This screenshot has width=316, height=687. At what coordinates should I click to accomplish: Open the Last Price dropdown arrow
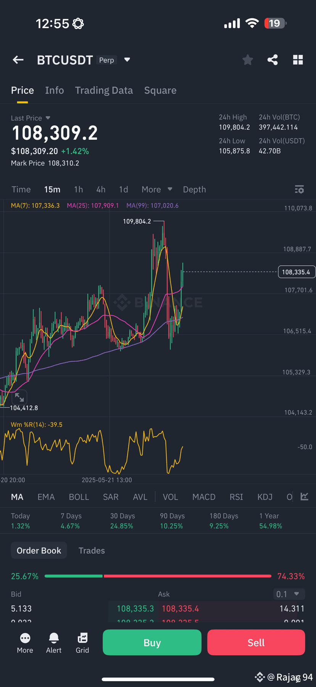click(48, 118)
